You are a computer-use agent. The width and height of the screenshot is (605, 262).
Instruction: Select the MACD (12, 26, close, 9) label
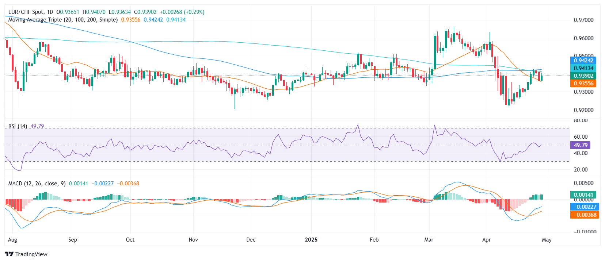(37, 184)
